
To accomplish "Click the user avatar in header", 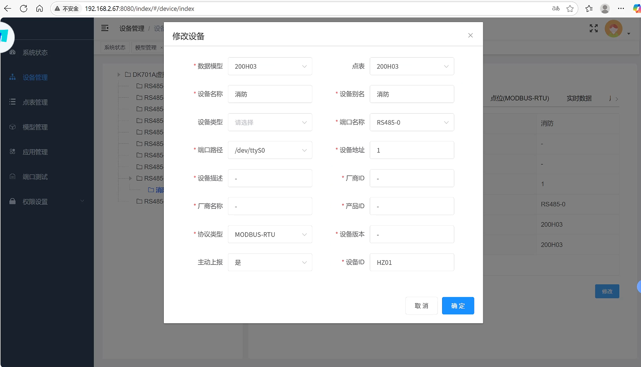I will pyautogui.click(x=613, y=29).
